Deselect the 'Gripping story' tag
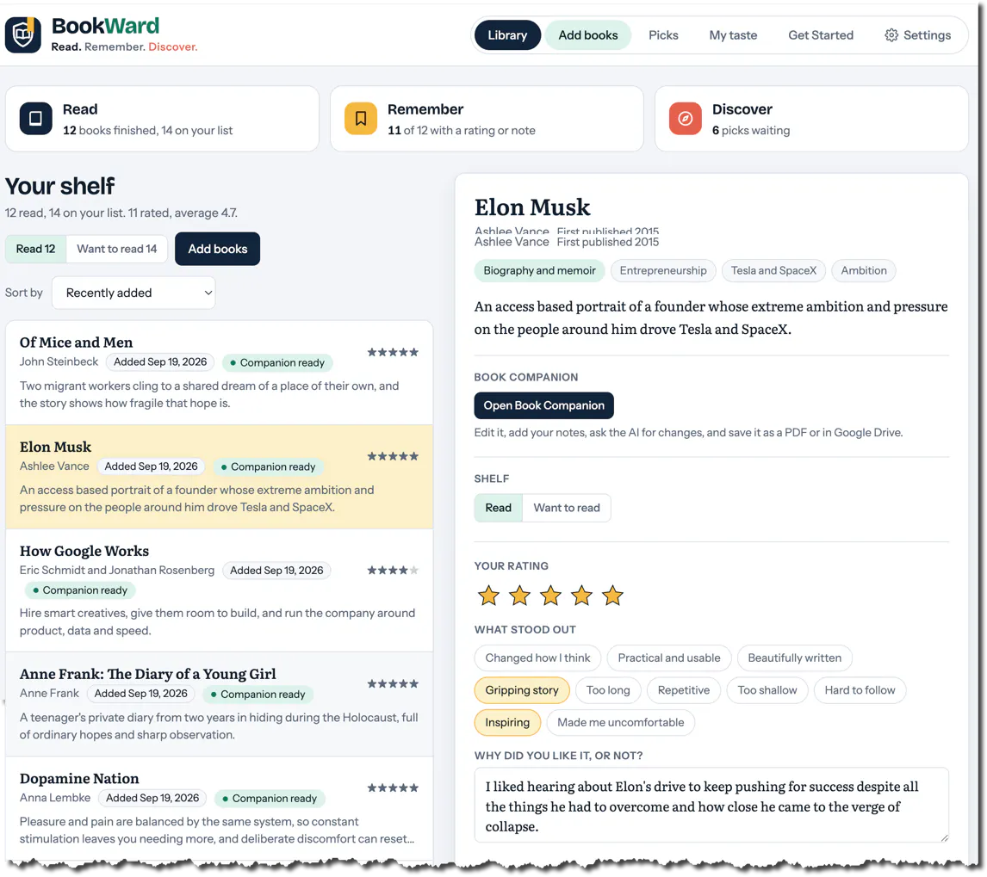This screenshot has width=987, height=877. tap(522, 690)
